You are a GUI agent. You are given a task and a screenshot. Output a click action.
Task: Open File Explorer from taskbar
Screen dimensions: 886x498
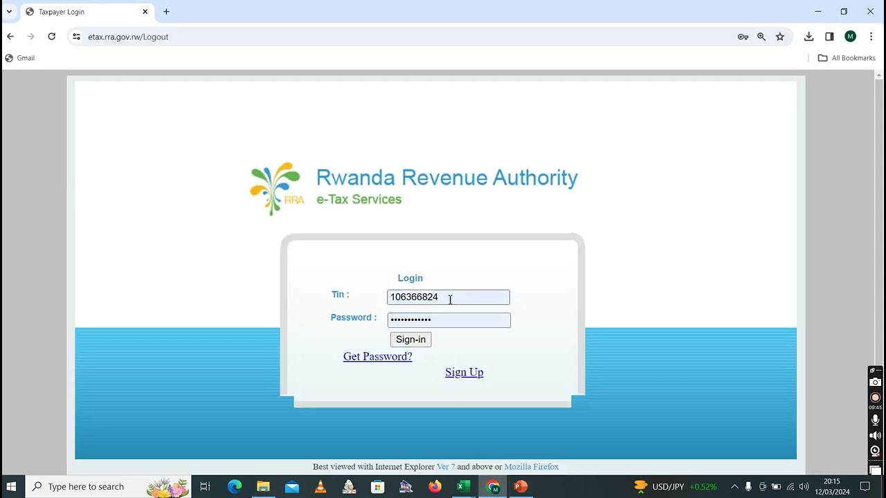263,486
